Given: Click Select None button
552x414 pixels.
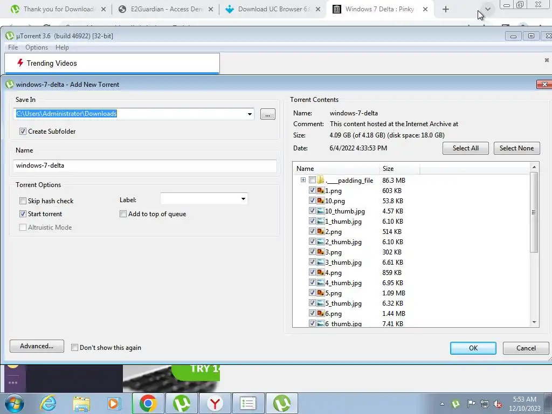Looking at the screenshot, I should click(516, 148).
